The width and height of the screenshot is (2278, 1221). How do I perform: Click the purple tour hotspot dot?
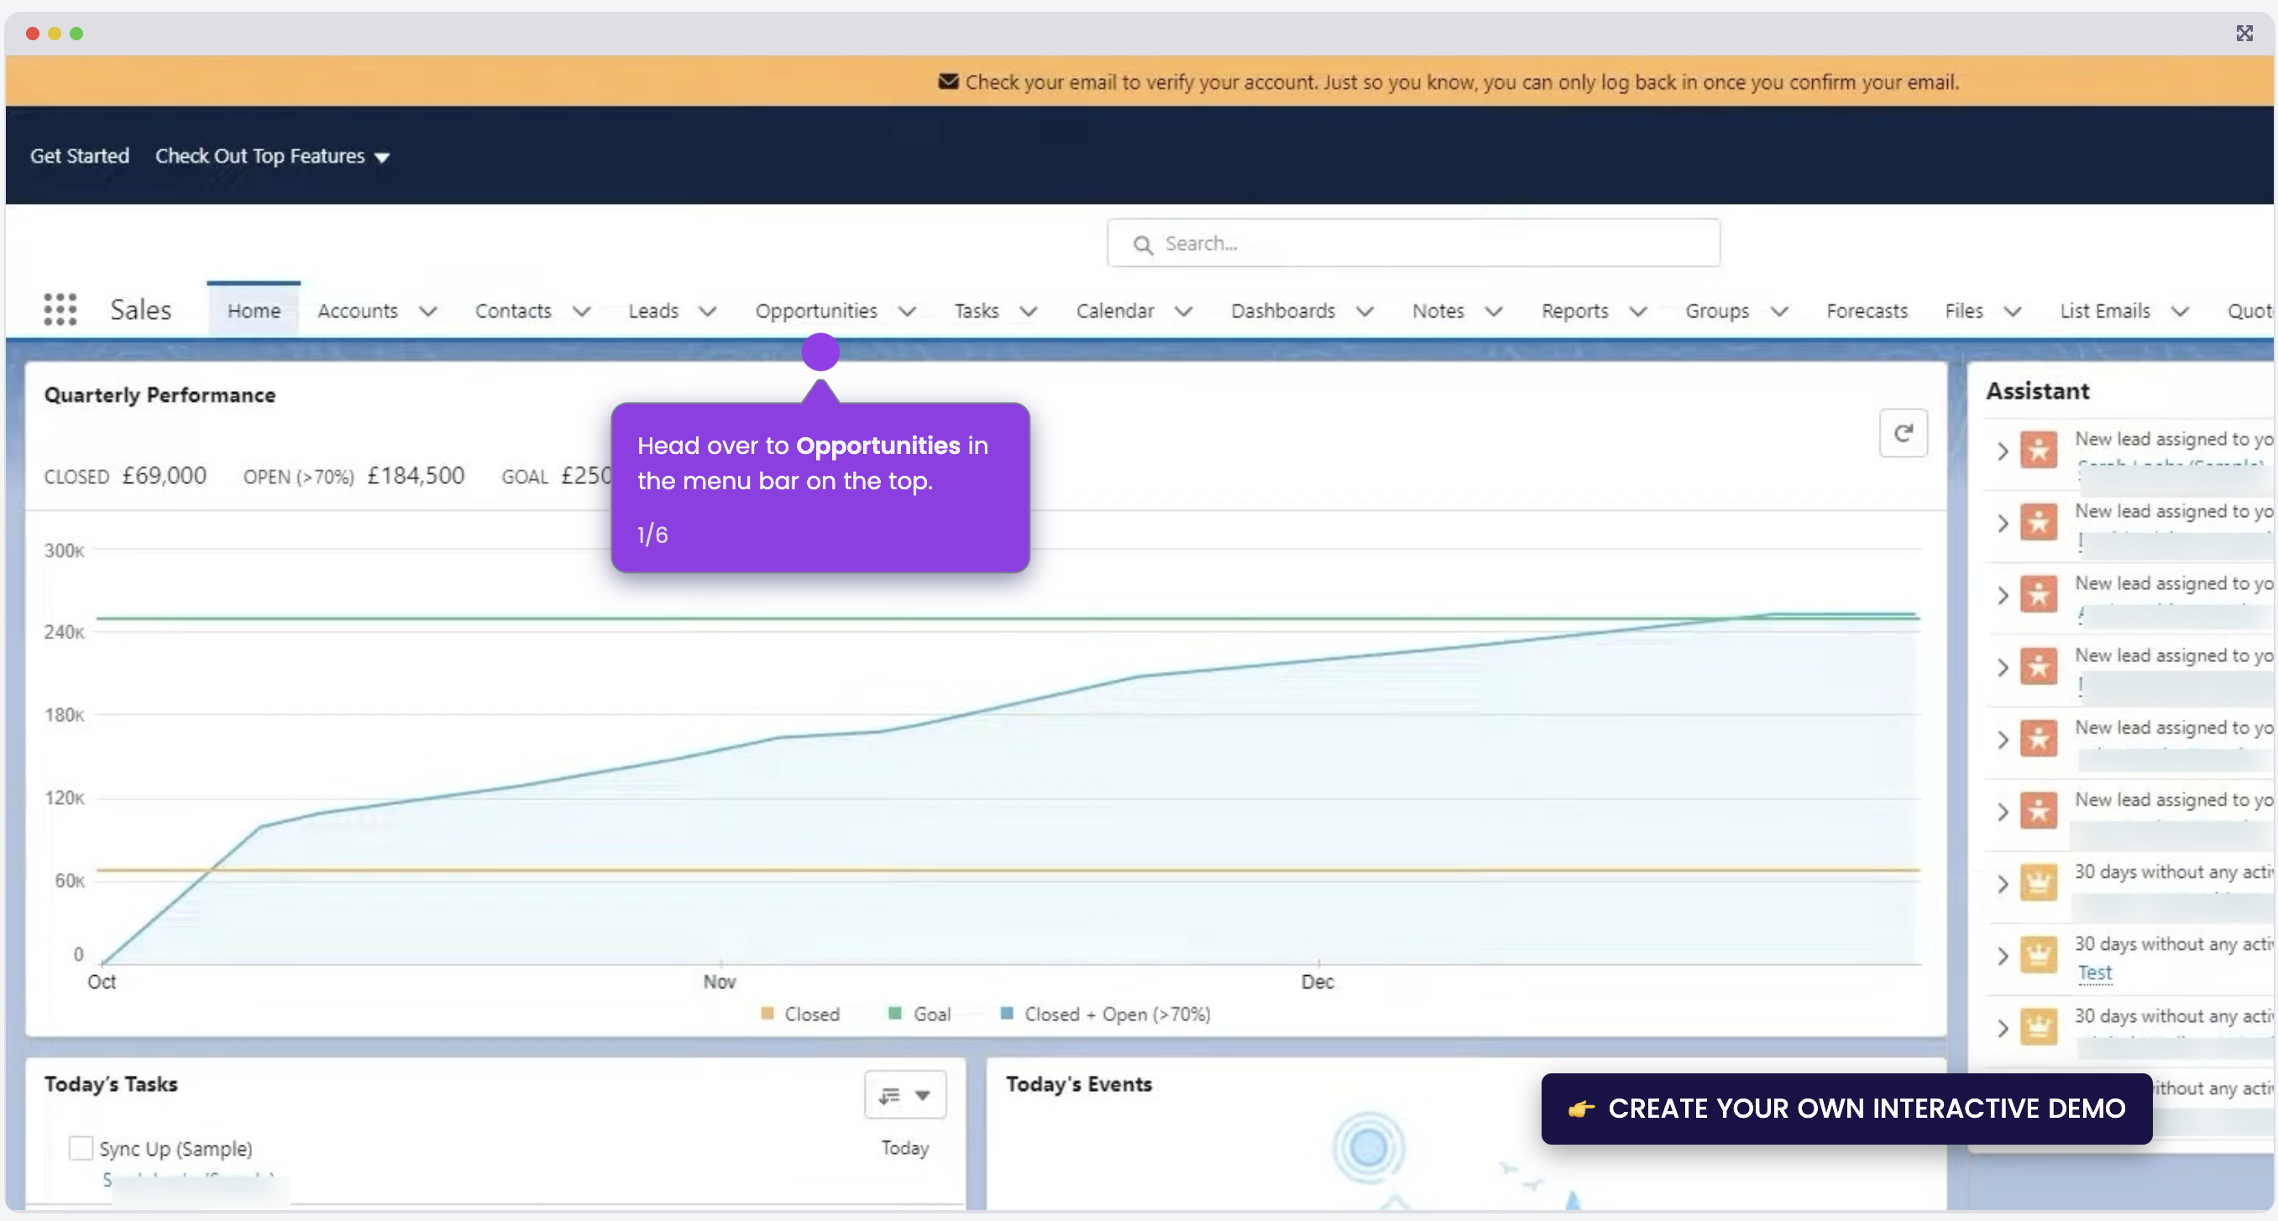820,352
